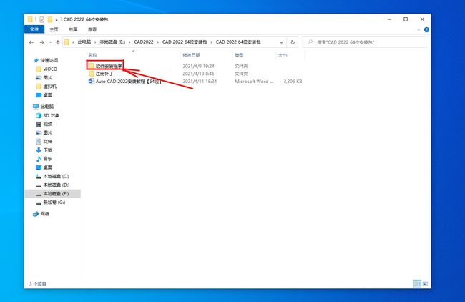Screen dimensions: 465x302
Task: Go back using the Back arrow
Action: [x=31, y=42]
